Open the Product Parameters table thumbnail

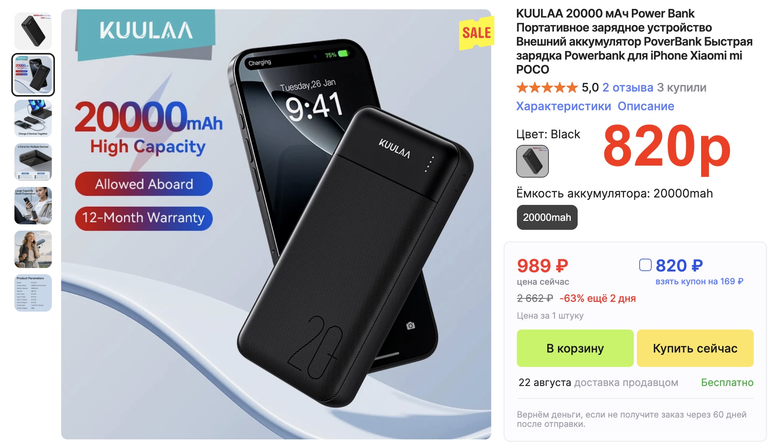tap(33, 293)
